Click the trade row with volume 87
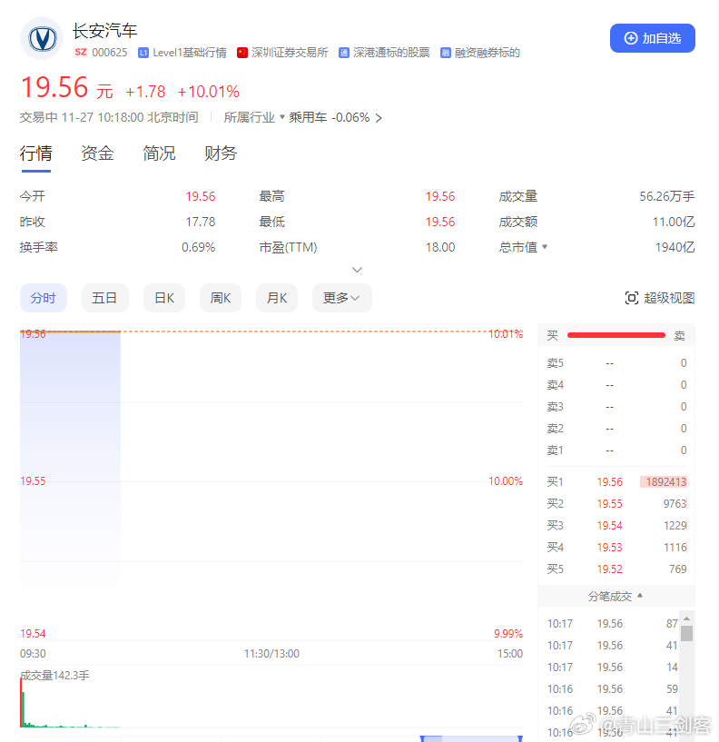The image size is (719, 742). coord(613,624)
